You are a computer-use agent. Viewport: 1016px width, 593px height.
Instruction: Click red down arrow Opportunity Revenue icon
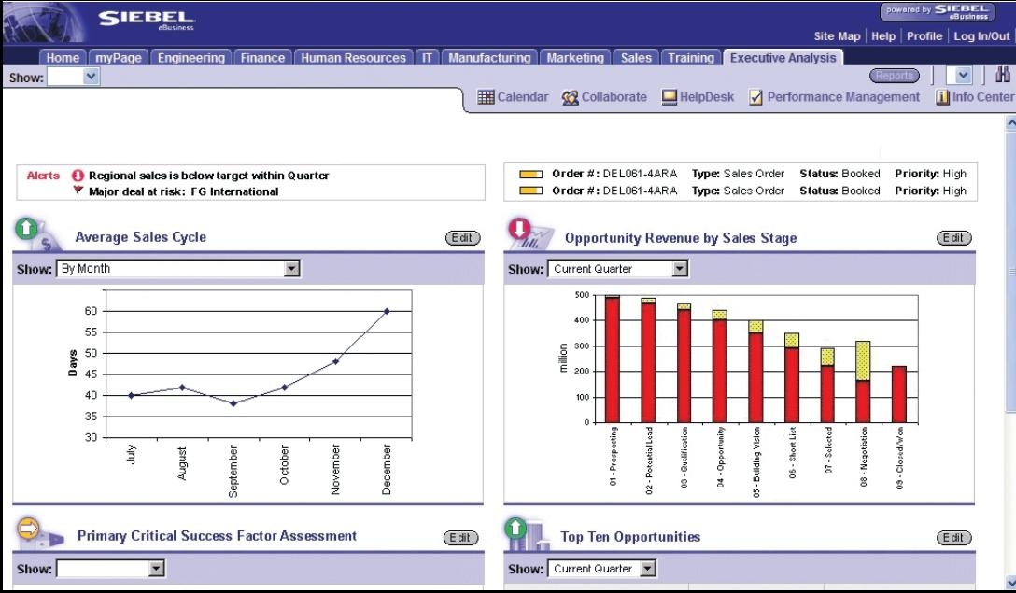coord(519,228)
